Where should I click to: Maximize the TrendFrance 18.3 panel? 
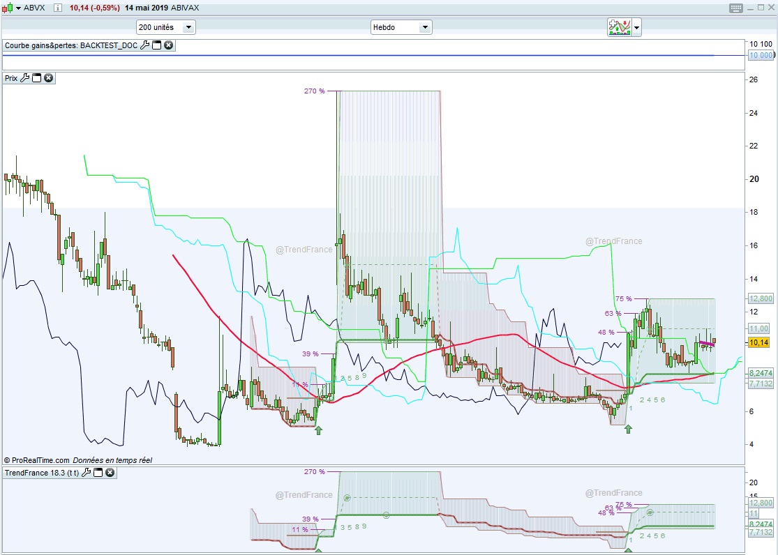(x=98, y=473)
